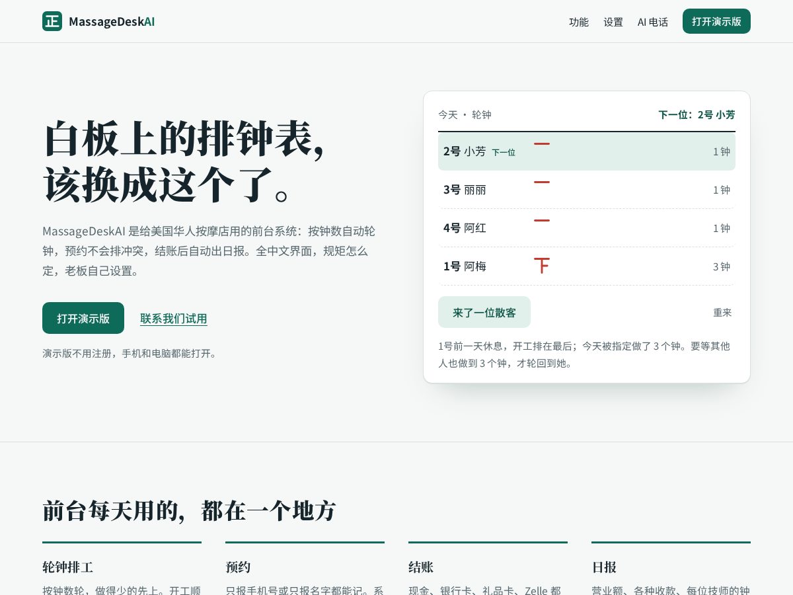Image resolution: width=793 pixels, height=595 pixels.
Task: Click 重来 reset button
Action: click(722, 313)
